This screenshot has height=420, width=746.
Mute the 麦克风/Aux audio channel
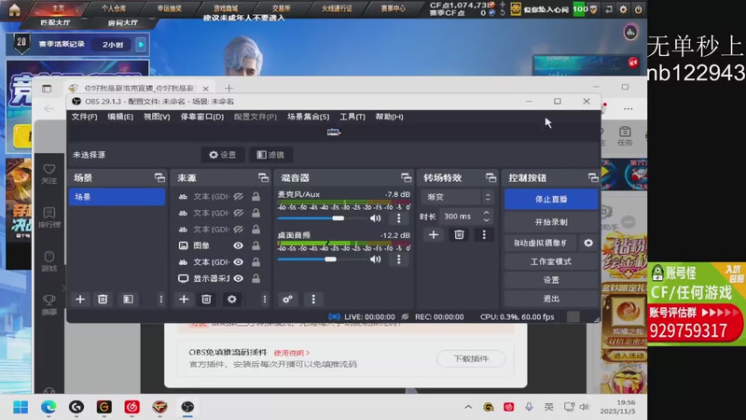(376, 218)
